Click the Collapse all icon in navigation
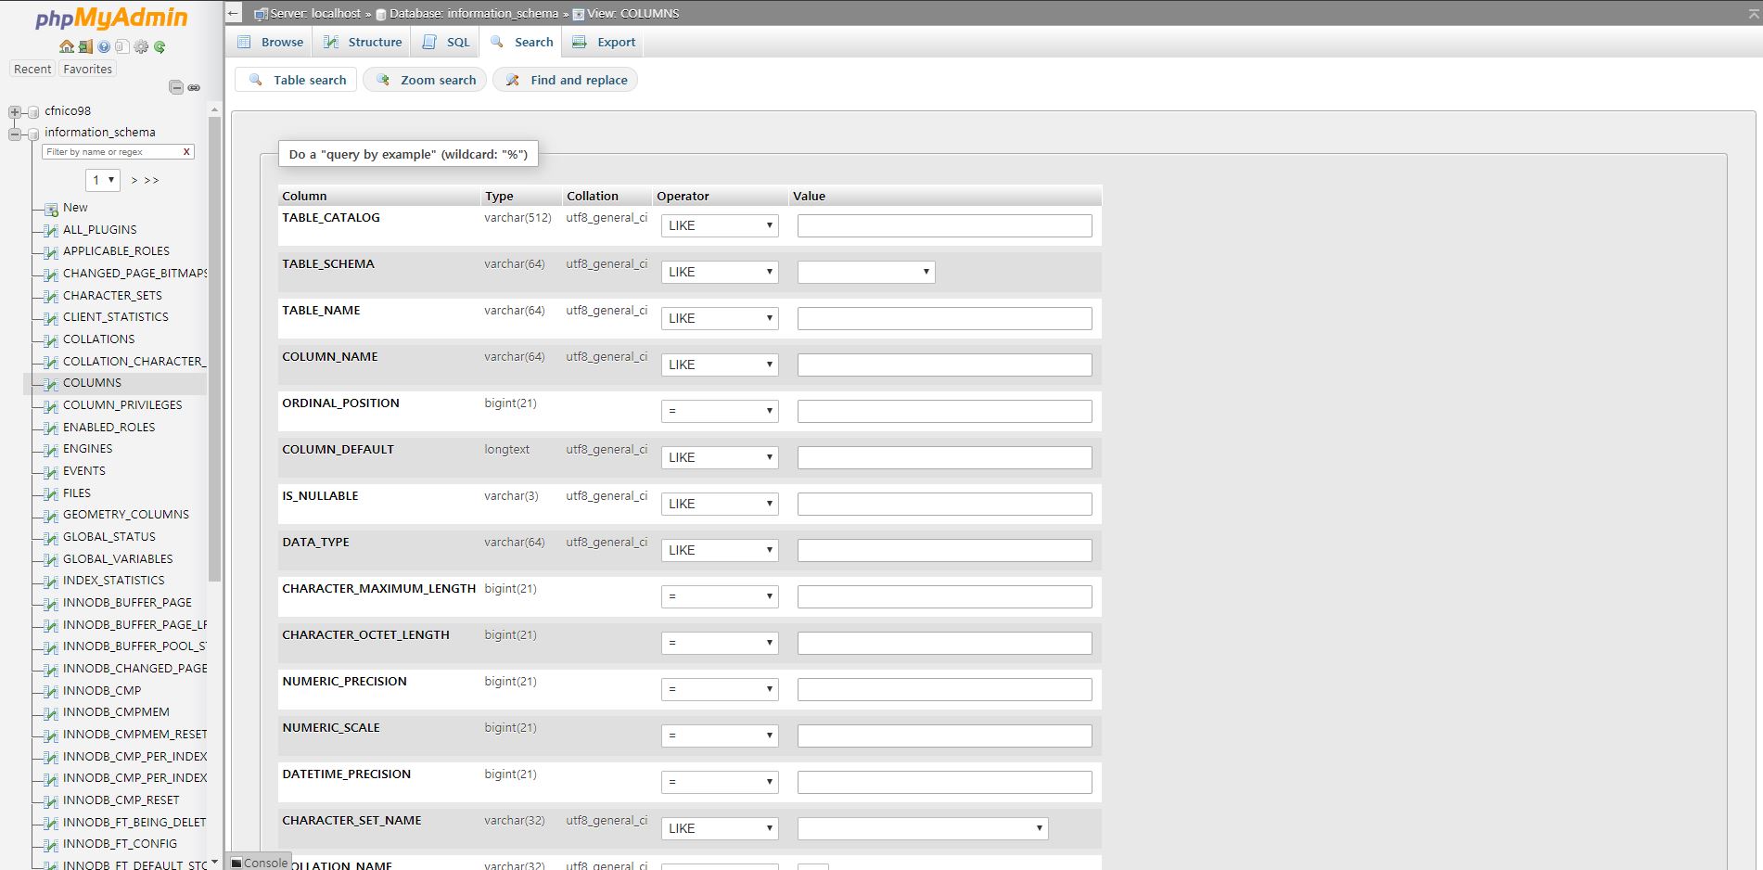The image size is (1763, 870). pyautogui.click(x=175, y=87)
